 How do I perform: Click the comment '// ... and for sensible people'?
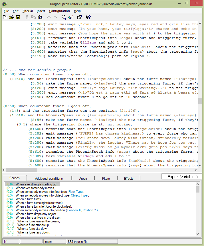[37, 70]
